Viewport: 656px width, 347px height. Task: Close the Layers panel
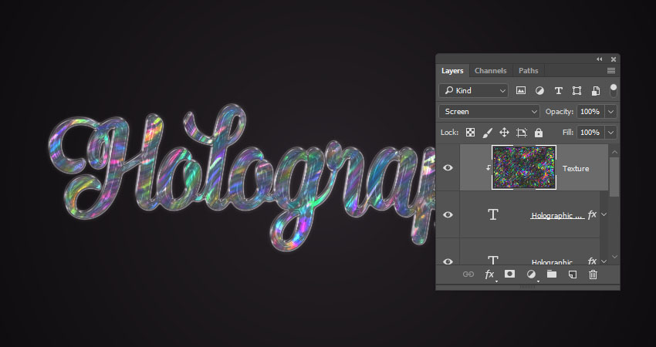coord(614,59)
